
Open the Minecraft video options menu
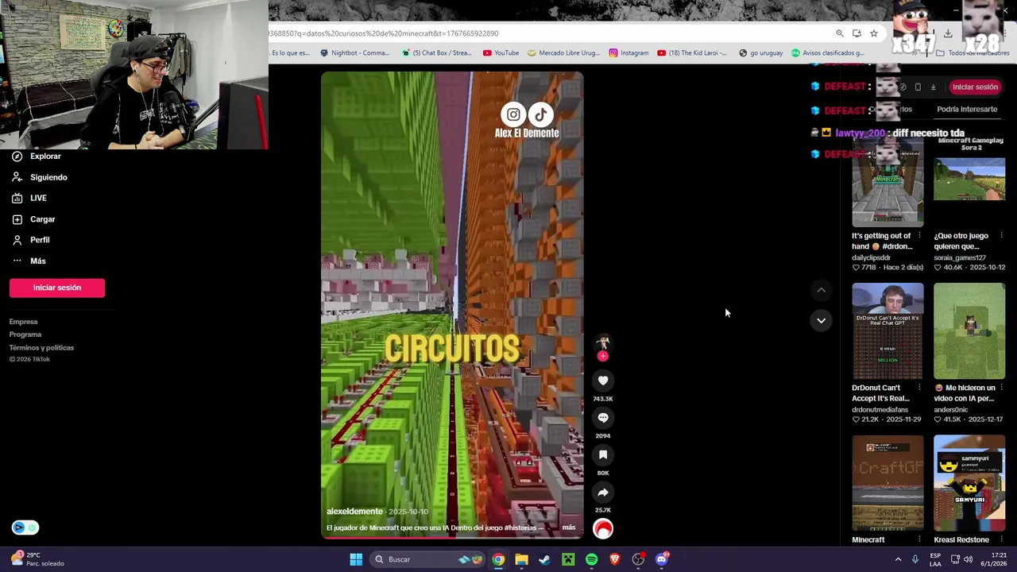pyautogui.click(x=919, y=539)
